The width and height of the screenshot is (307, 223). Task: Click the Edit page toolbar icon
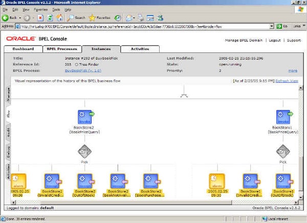150,18
